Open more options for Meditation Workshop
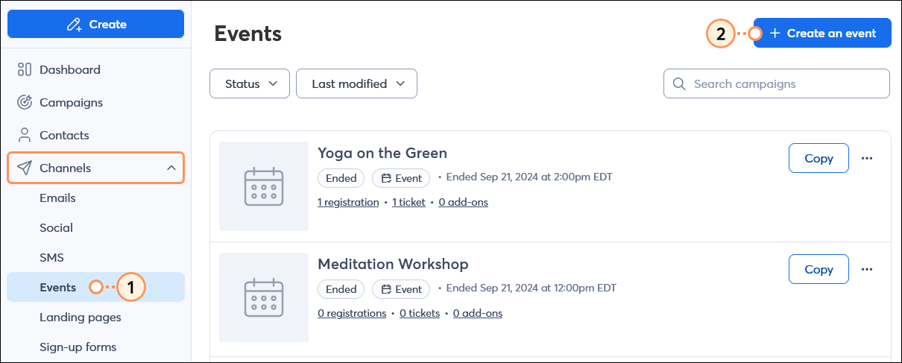The width and height of the screenshot is (902, 363). pos(866,270)
